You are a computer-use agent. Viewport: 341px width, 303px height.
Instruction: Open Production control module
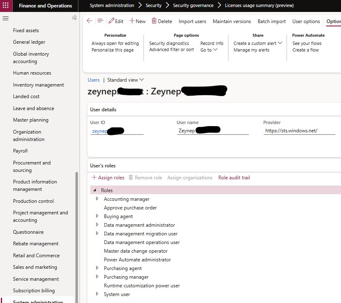click(x=33, y=201)
